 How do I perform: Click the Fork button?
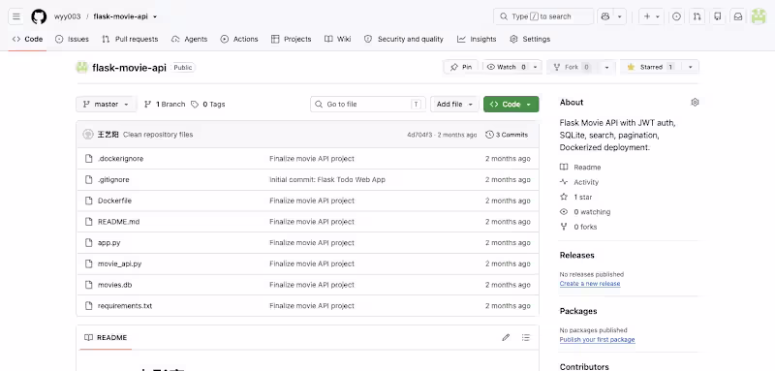[x=572, y=67]
